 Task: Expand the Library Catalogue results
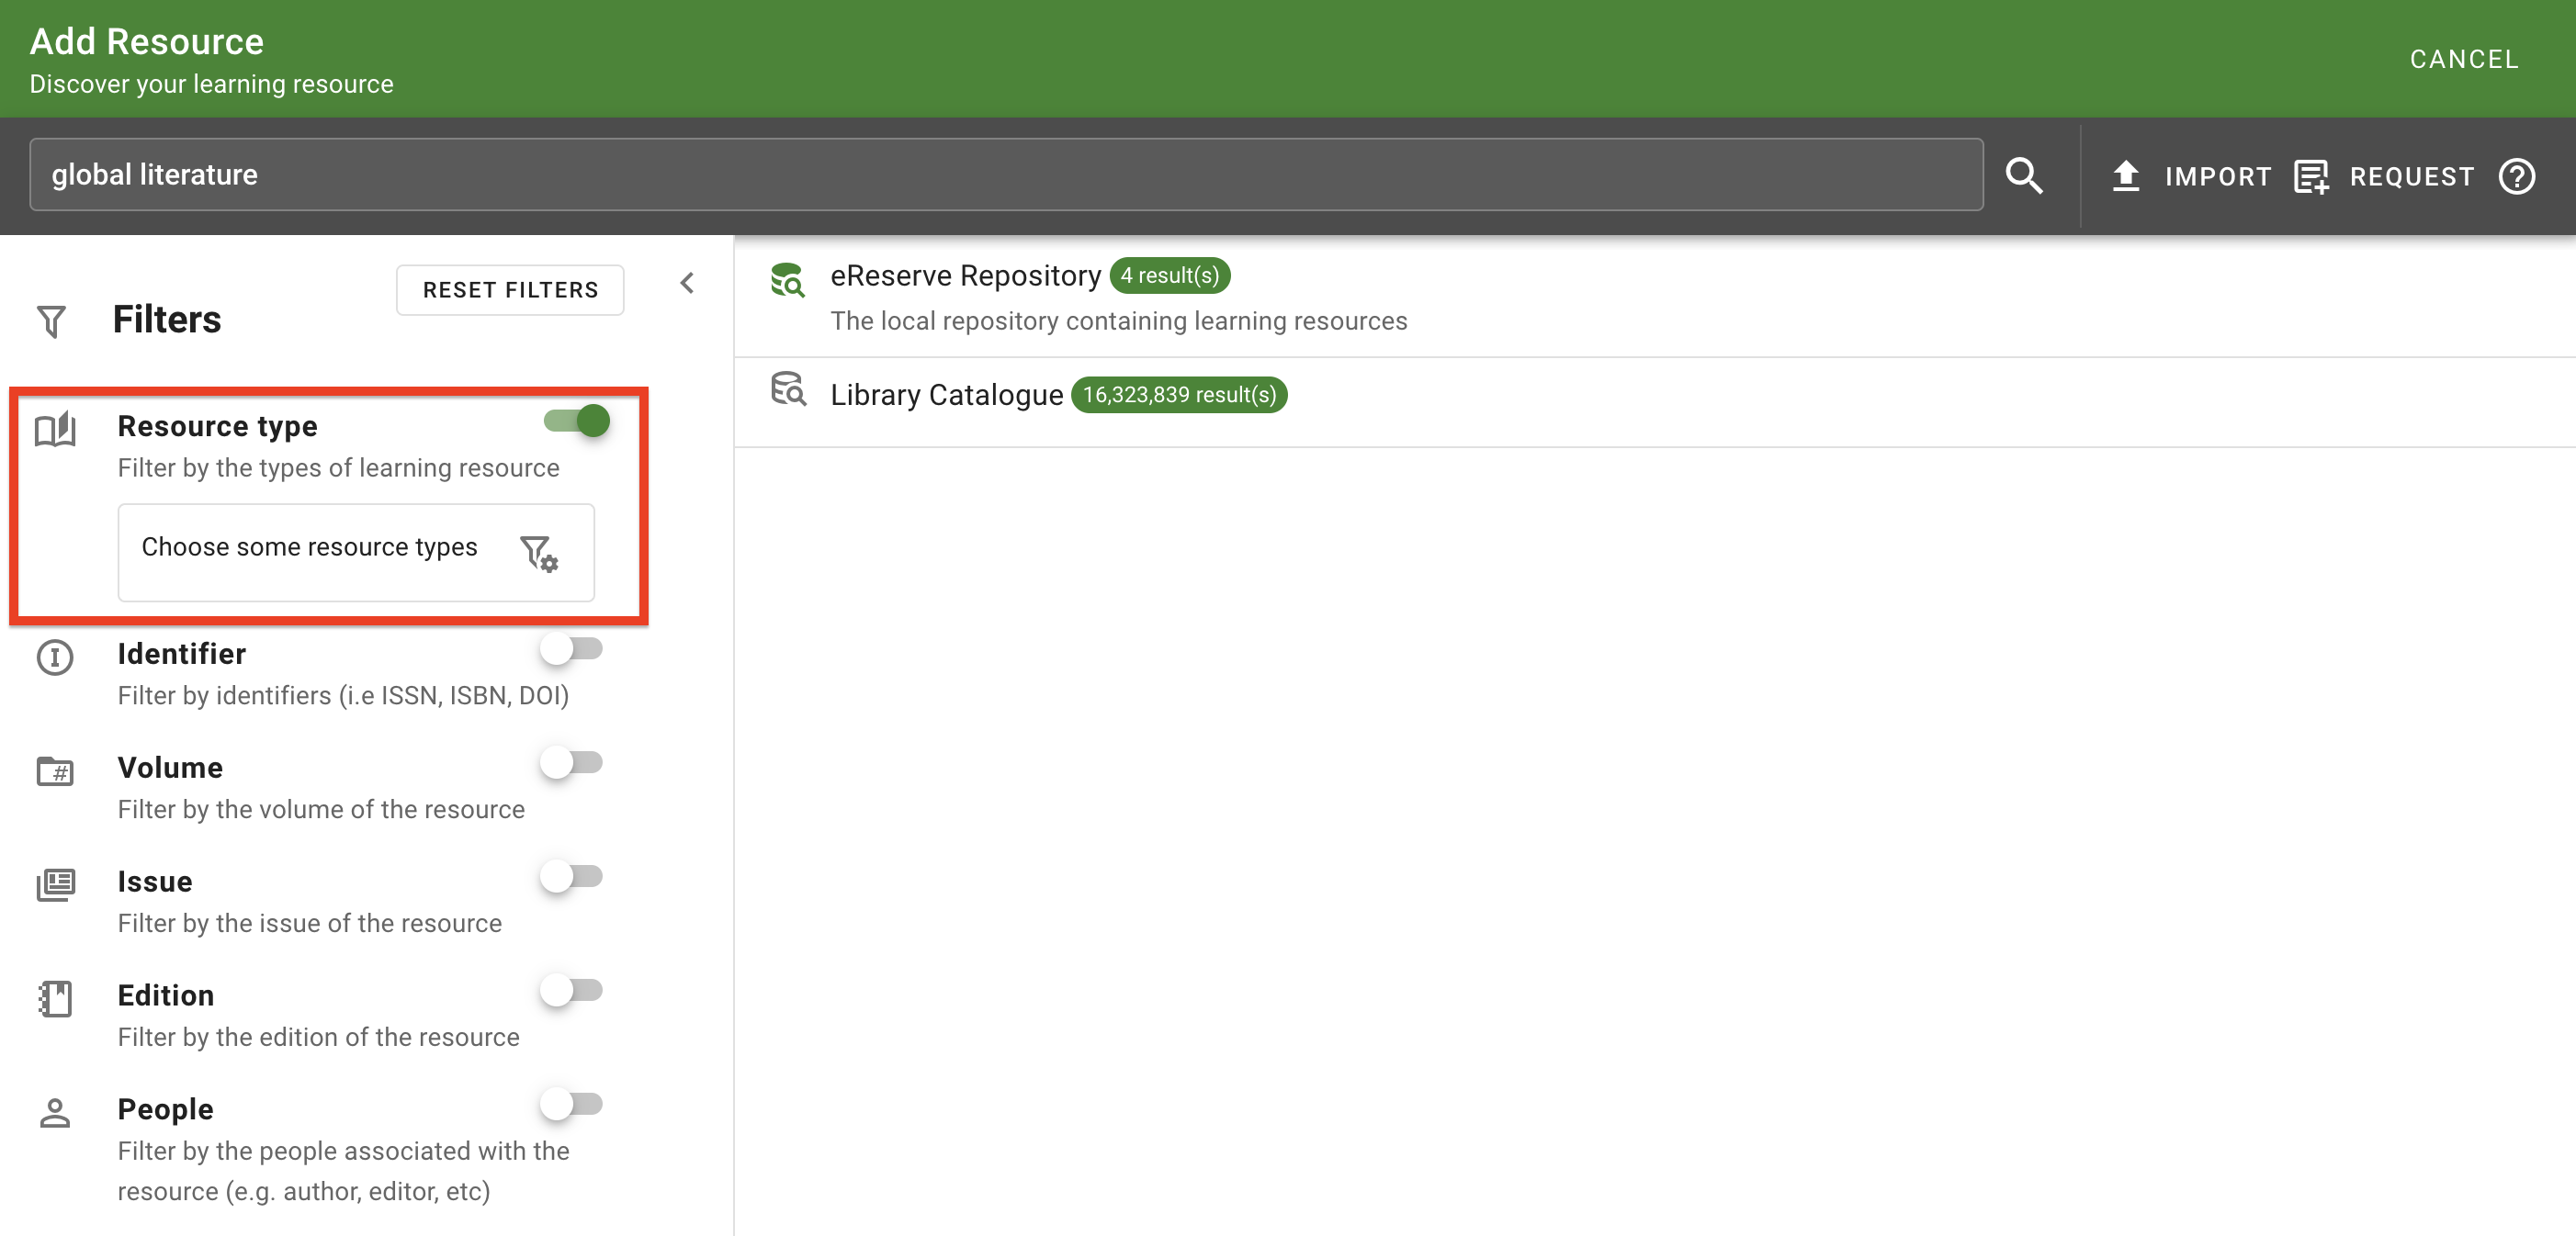[x=946, y=396]
